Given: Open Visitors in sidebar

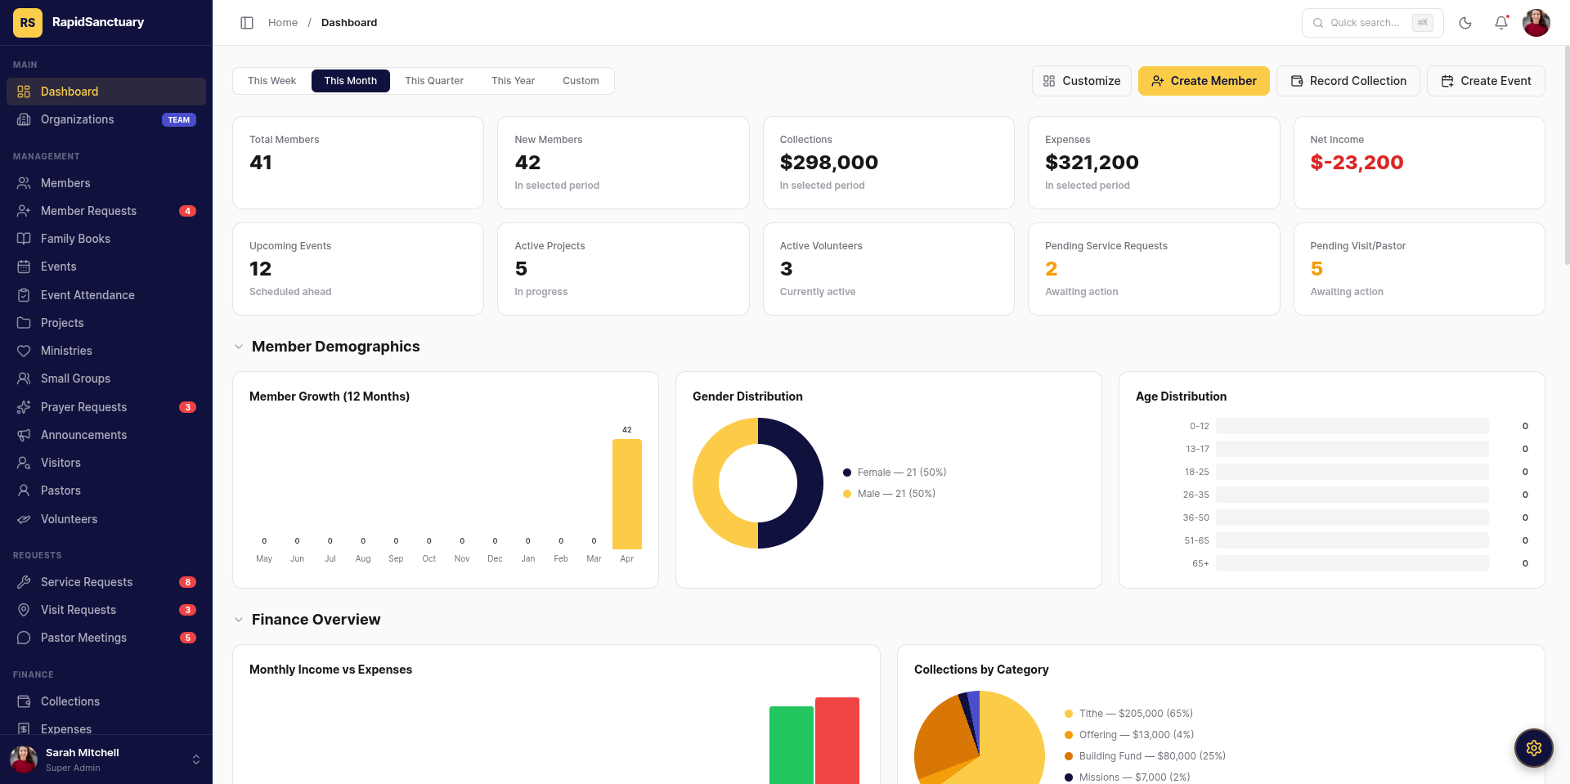Looking at the screenshot, I should pyautogui.click(x=106, y=463).
